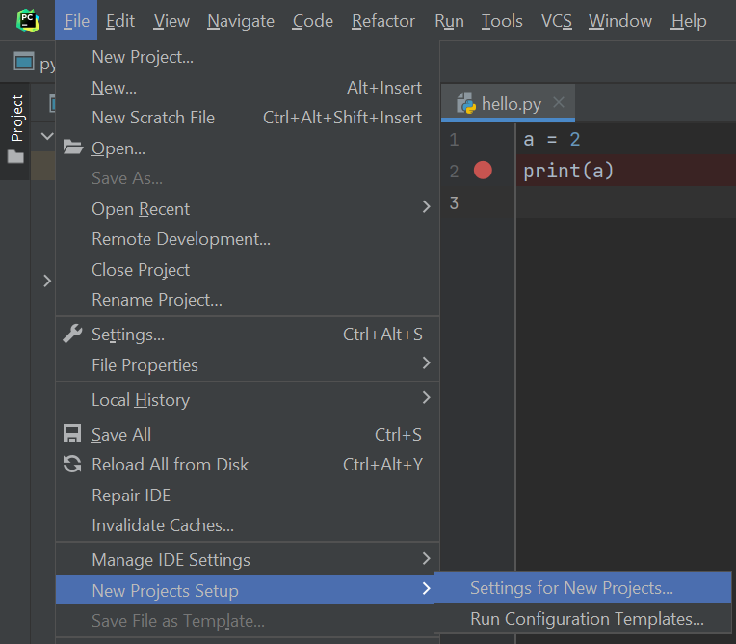Click the New Projects Setup submenu arrow
736x644 pixels.
[426, 589]
